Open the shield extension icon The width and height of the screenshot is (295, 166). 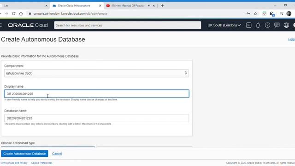(x=264, y=13)
